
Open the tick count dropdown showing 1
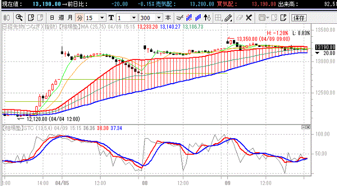click(x=134, y=18)
